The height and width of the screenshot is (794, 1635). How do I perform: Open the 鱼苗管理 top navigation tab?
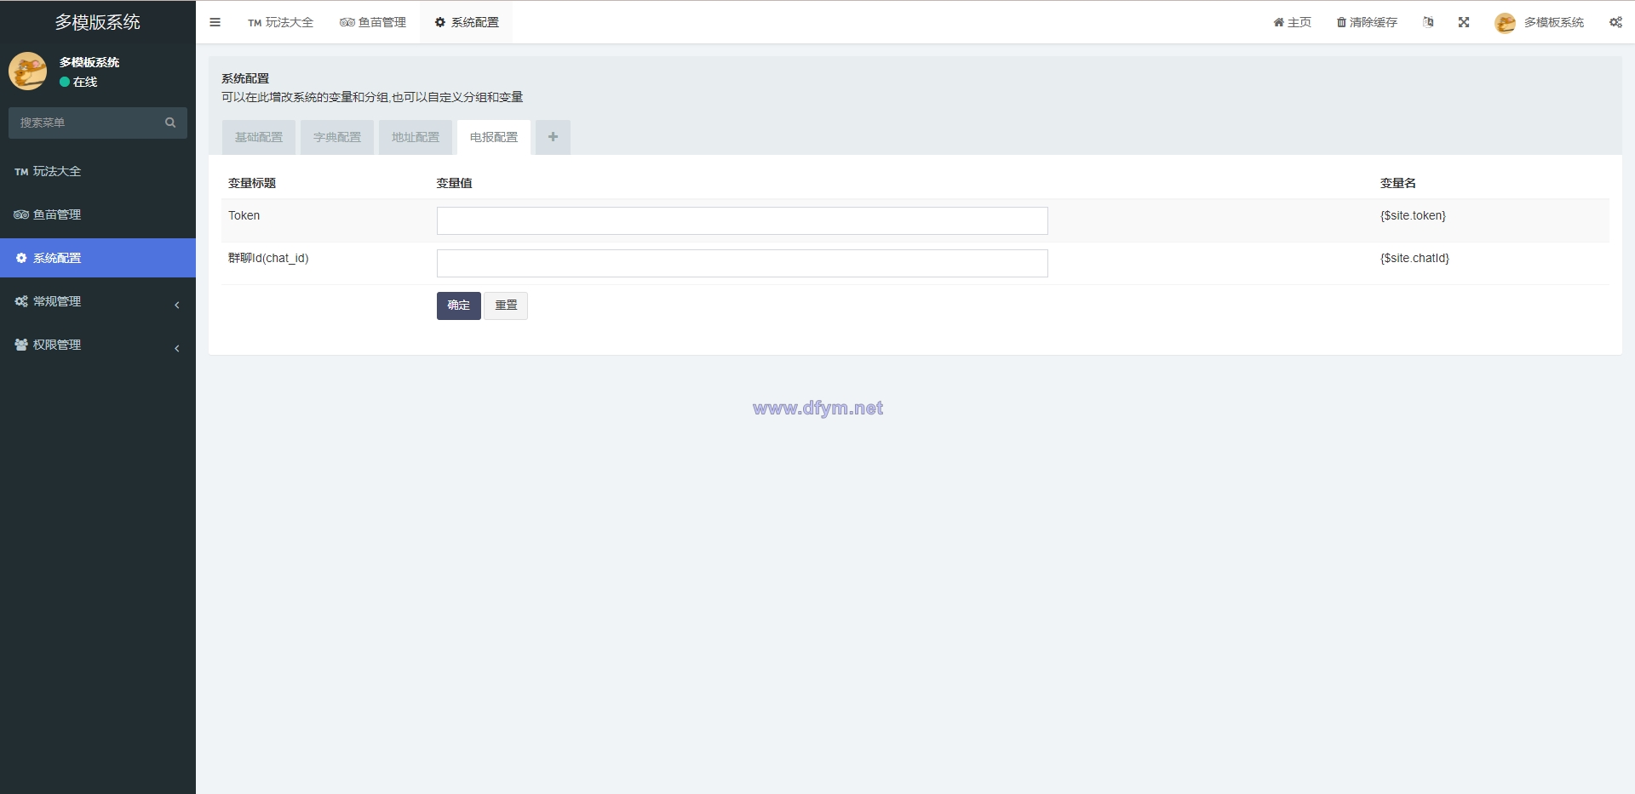(x=373, y=22)
